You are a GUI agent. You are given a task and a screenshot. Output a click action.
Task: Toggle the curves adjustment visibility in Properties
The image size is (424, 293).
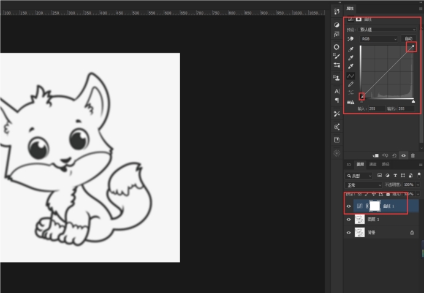(403, 156)
